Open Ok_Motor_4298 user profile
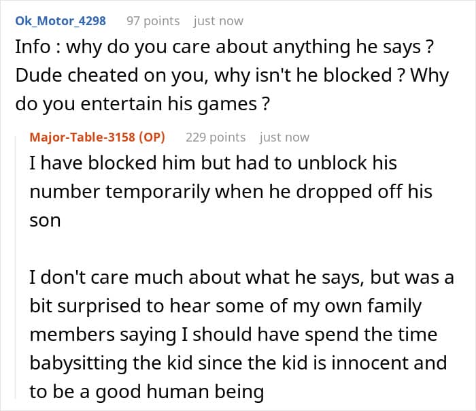This screenshot has height=411, width=476. [61, 20]
